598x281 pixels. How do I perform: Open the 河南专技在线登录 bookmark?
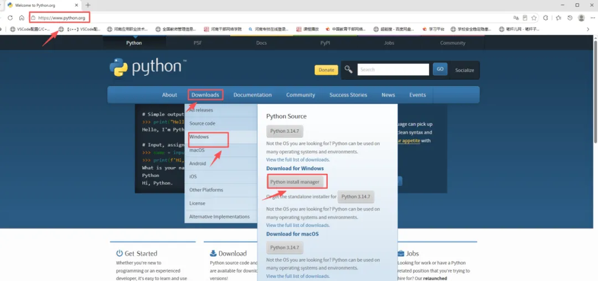coord(269,29)
